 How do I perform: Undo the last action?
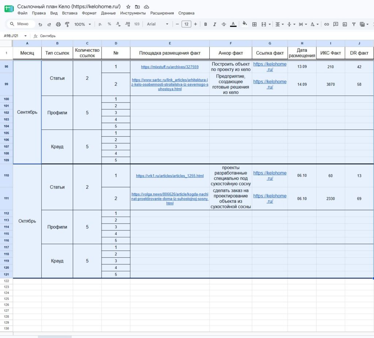[x=40, y=24]
